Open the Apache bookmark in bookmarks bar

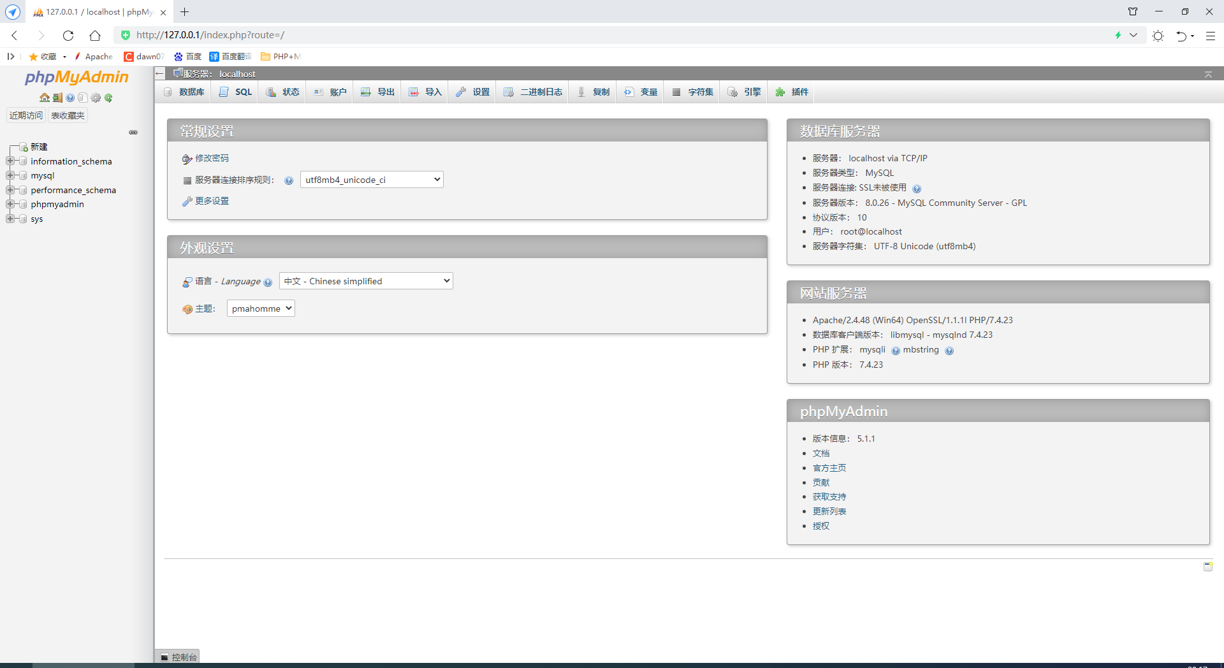[93, 57]
